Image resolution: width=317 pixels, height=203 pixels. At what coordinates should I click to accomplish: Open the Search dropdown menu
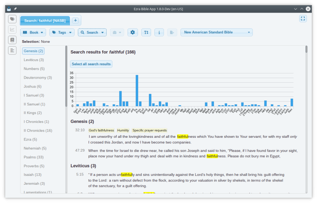(92, 32)
